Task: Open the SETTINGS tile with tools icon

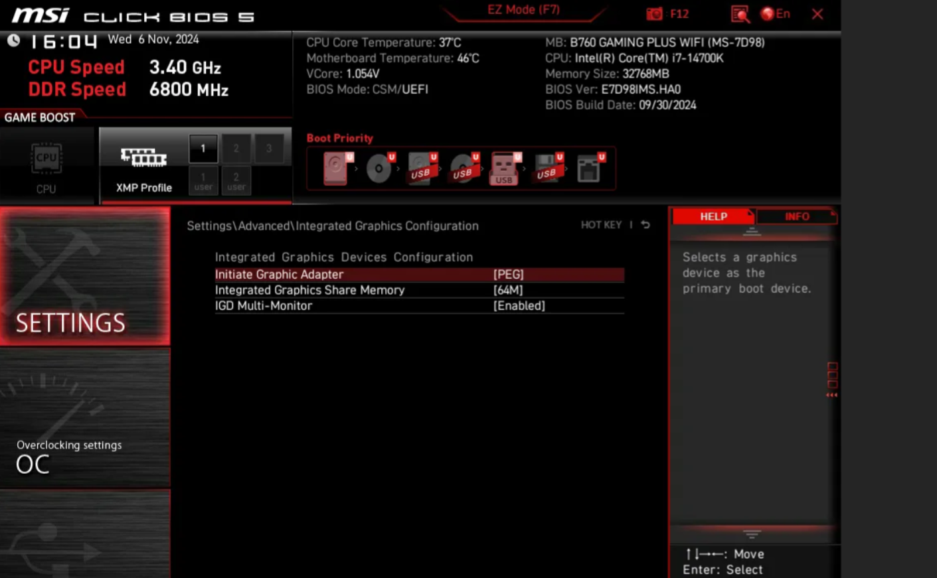Action: [x=85, y=276]
